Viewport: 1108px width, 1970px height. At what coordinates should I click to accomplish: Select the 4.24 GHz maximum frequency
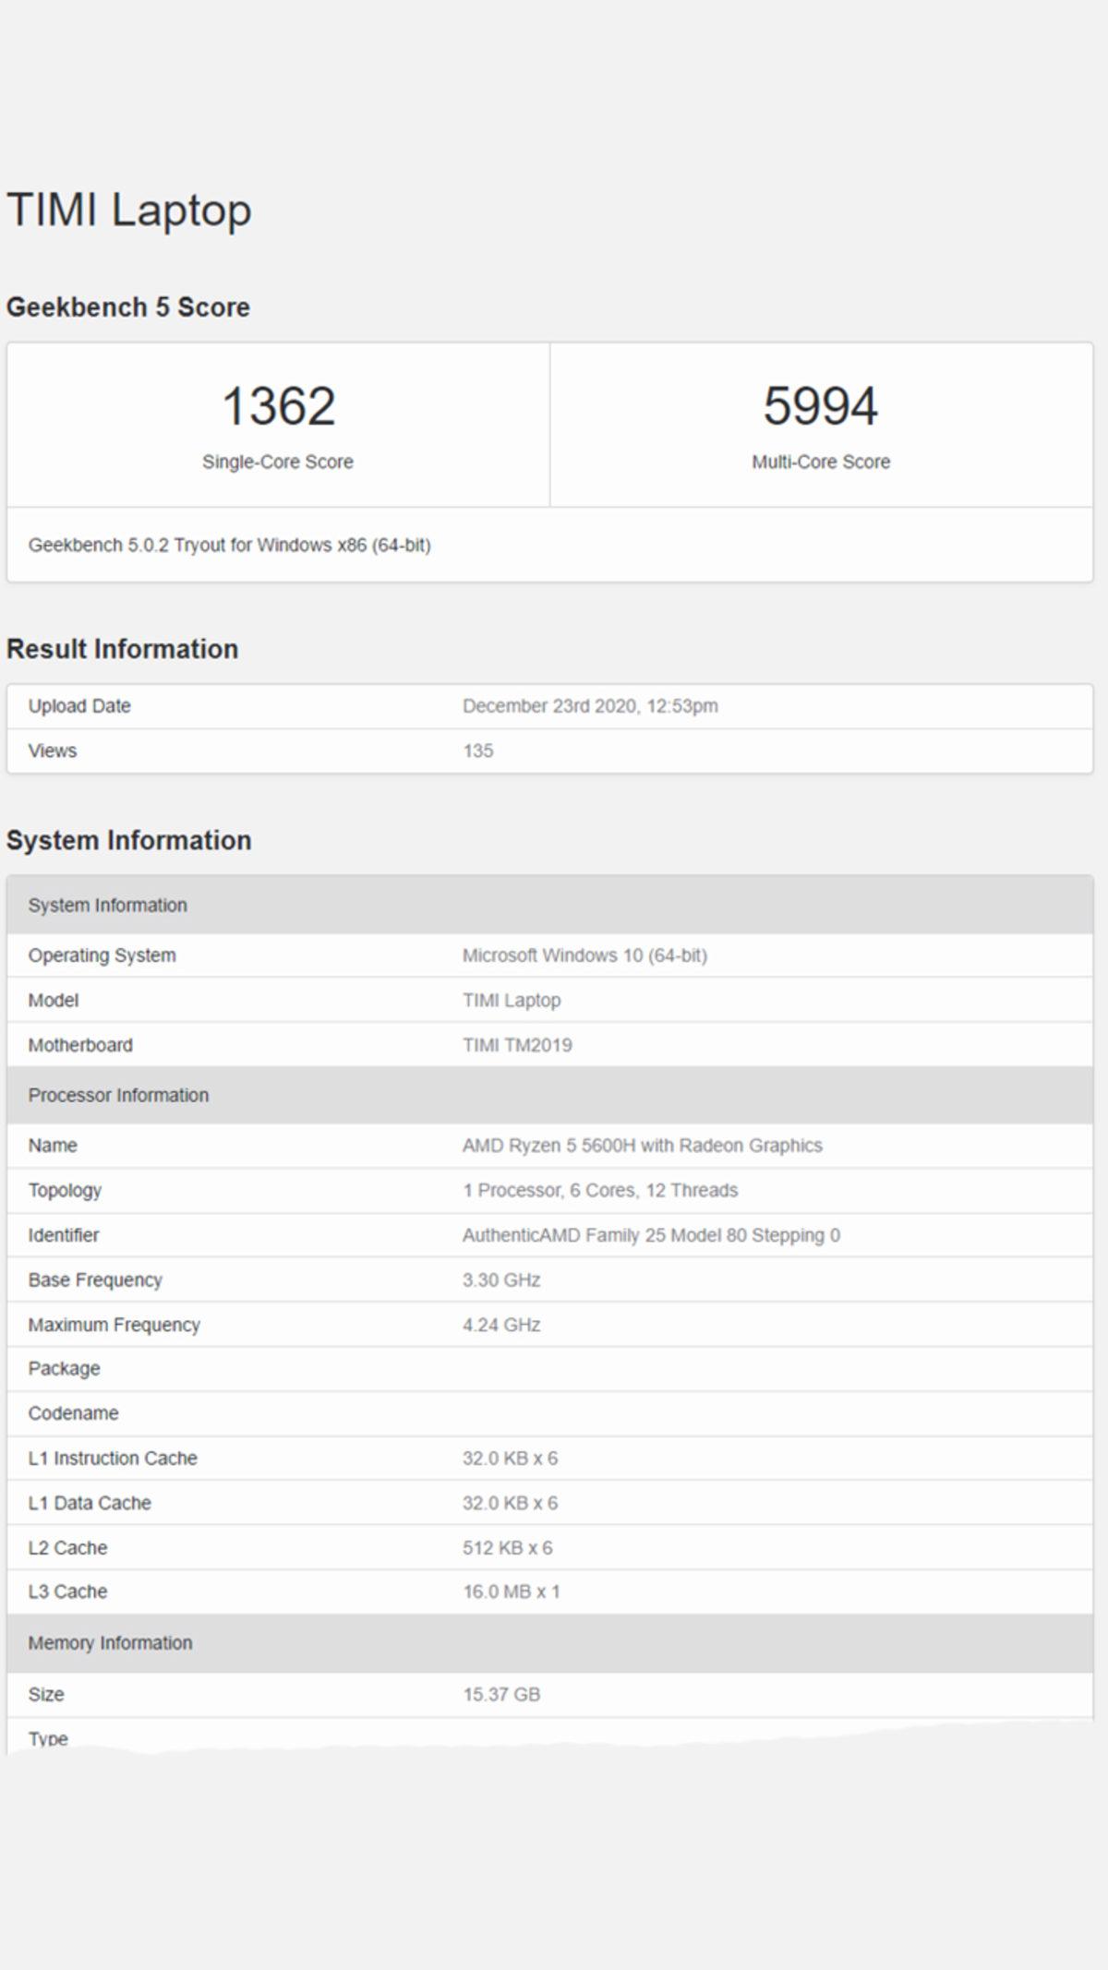[501, 1325]
